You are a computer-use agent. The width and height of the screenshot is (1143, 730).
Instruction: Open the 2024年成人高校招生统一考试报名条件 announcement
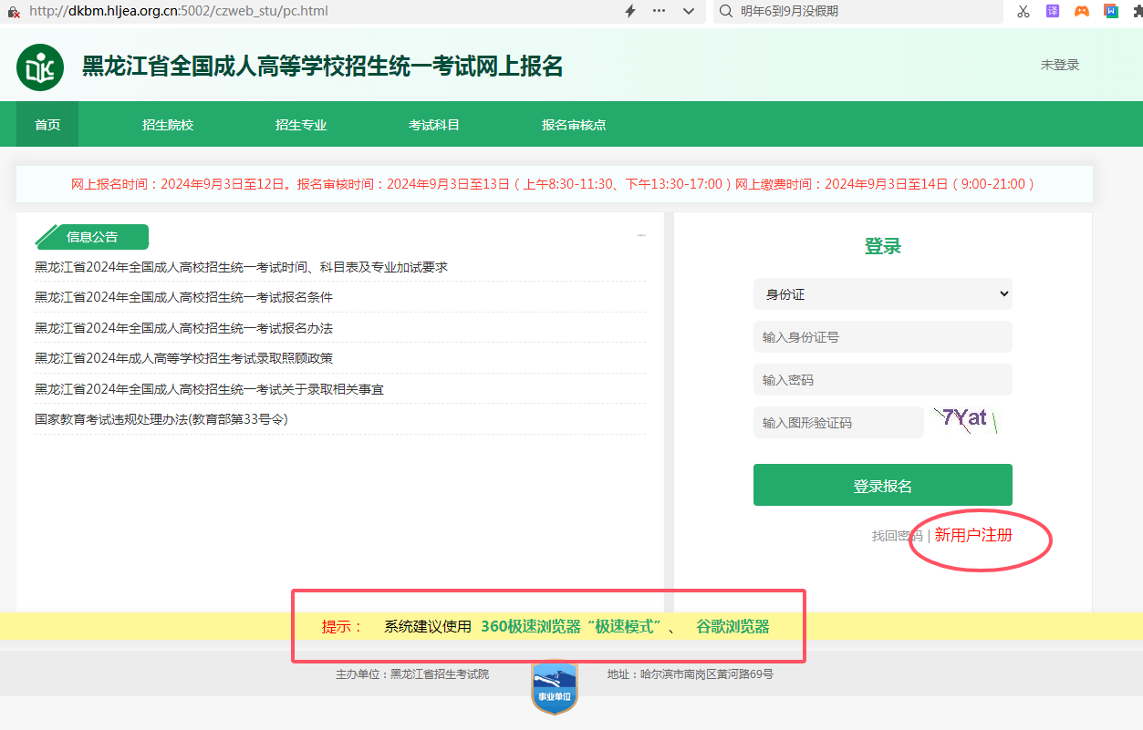(x=183, y=297)
